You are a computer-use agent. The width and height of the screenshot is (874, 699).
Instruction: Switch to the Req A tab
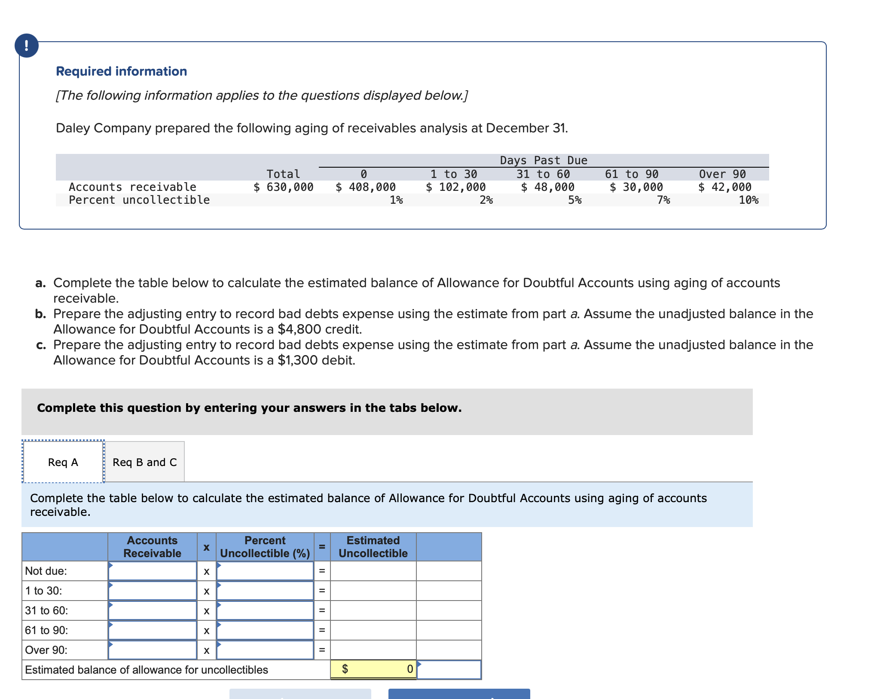pyautogui.click(x=63, y=462)
